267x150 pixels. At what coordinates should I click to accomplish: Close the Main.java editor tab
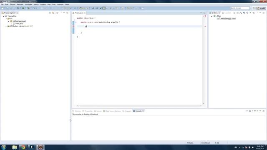[x=85, y=13]
